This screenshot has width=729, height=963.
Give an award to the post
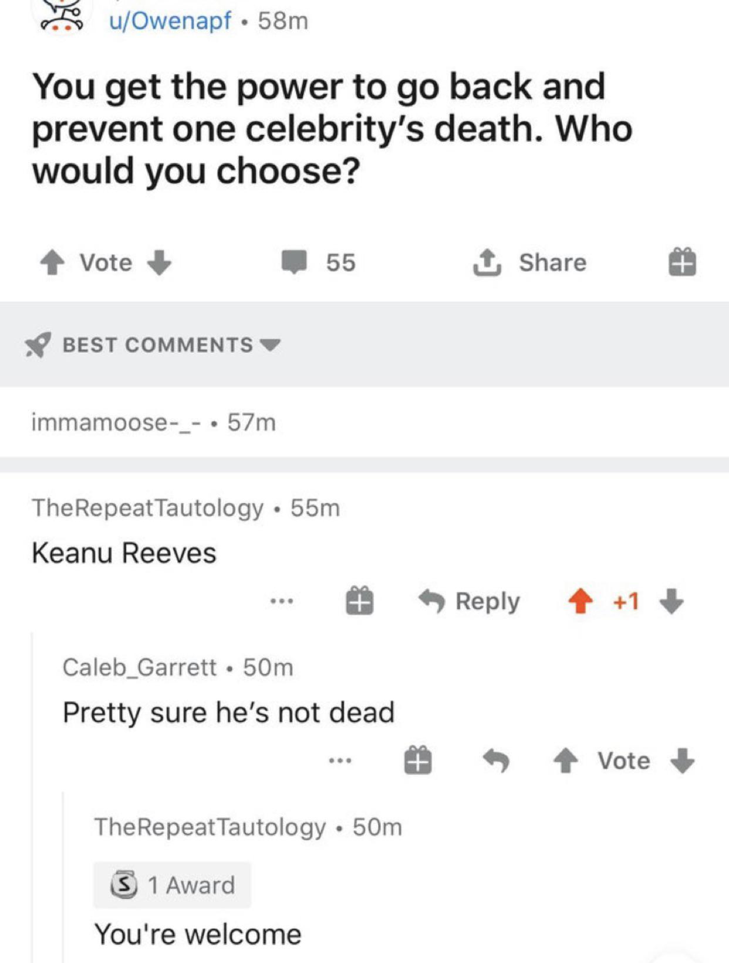682,262
